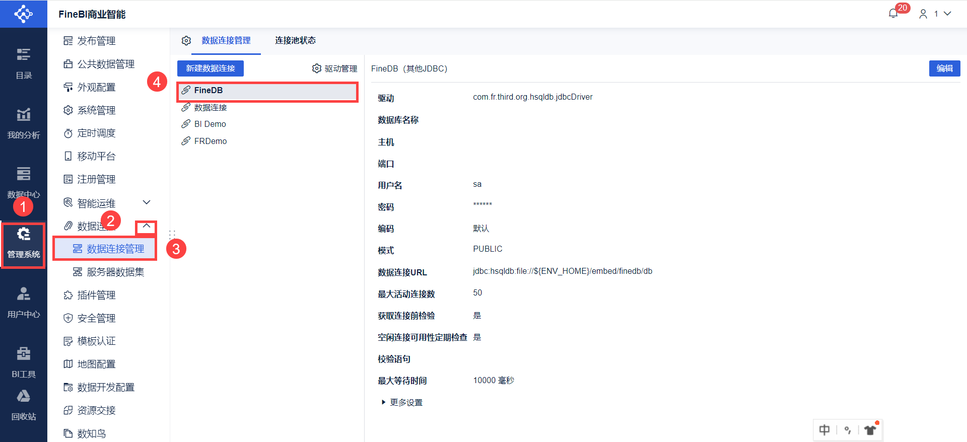
Task: Open 注册管理 menu item
Action: pyautogui.click(x=90, y=179)
